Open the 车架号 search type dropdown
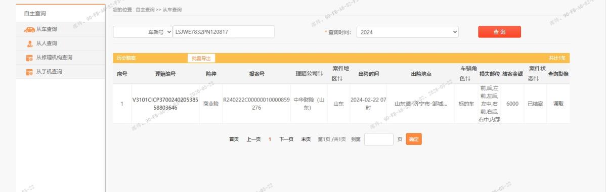This screenshot has height=192, width=607. [x=143, y=32]
